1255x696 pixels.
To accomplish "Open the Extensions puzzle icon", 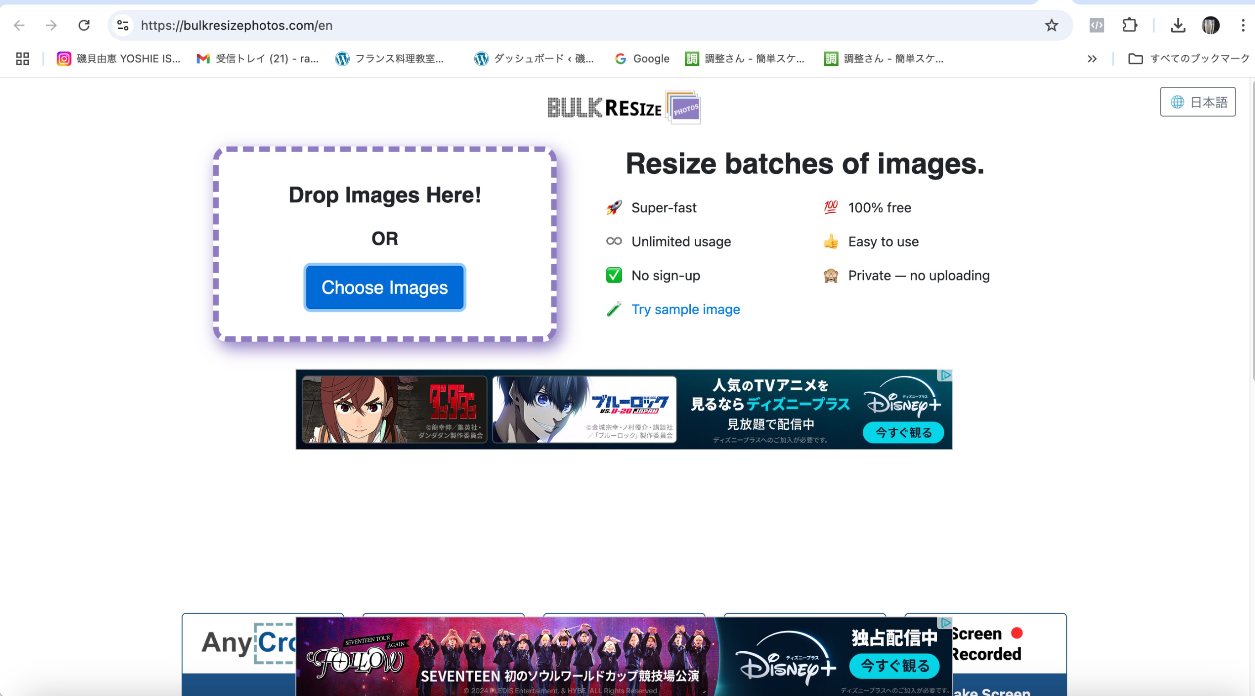I will 1129,25.
